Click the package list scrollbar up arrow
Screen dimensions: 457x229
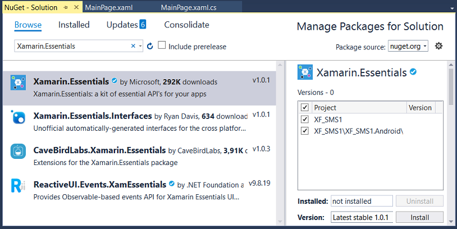280,65
